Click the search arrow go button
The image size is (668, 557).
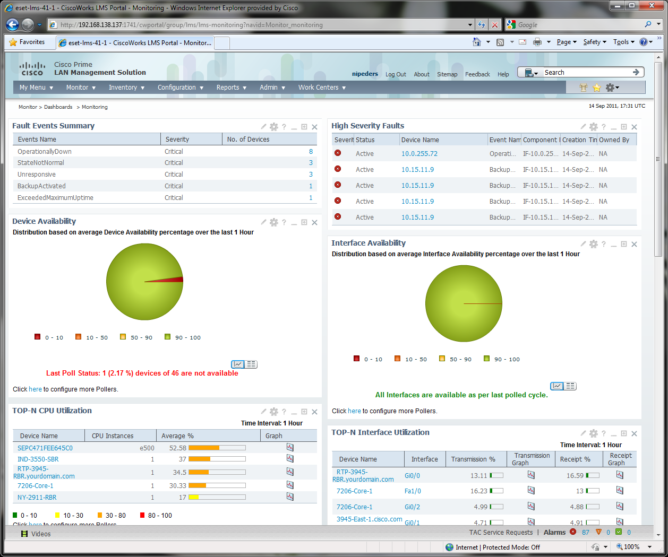(636, 72)
